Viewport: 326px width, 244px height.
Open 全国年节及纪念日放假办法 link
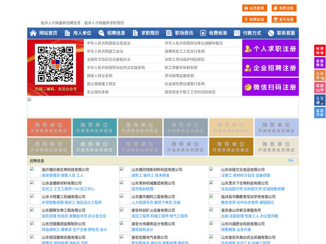pyautogui.click(x=109, y=60)
